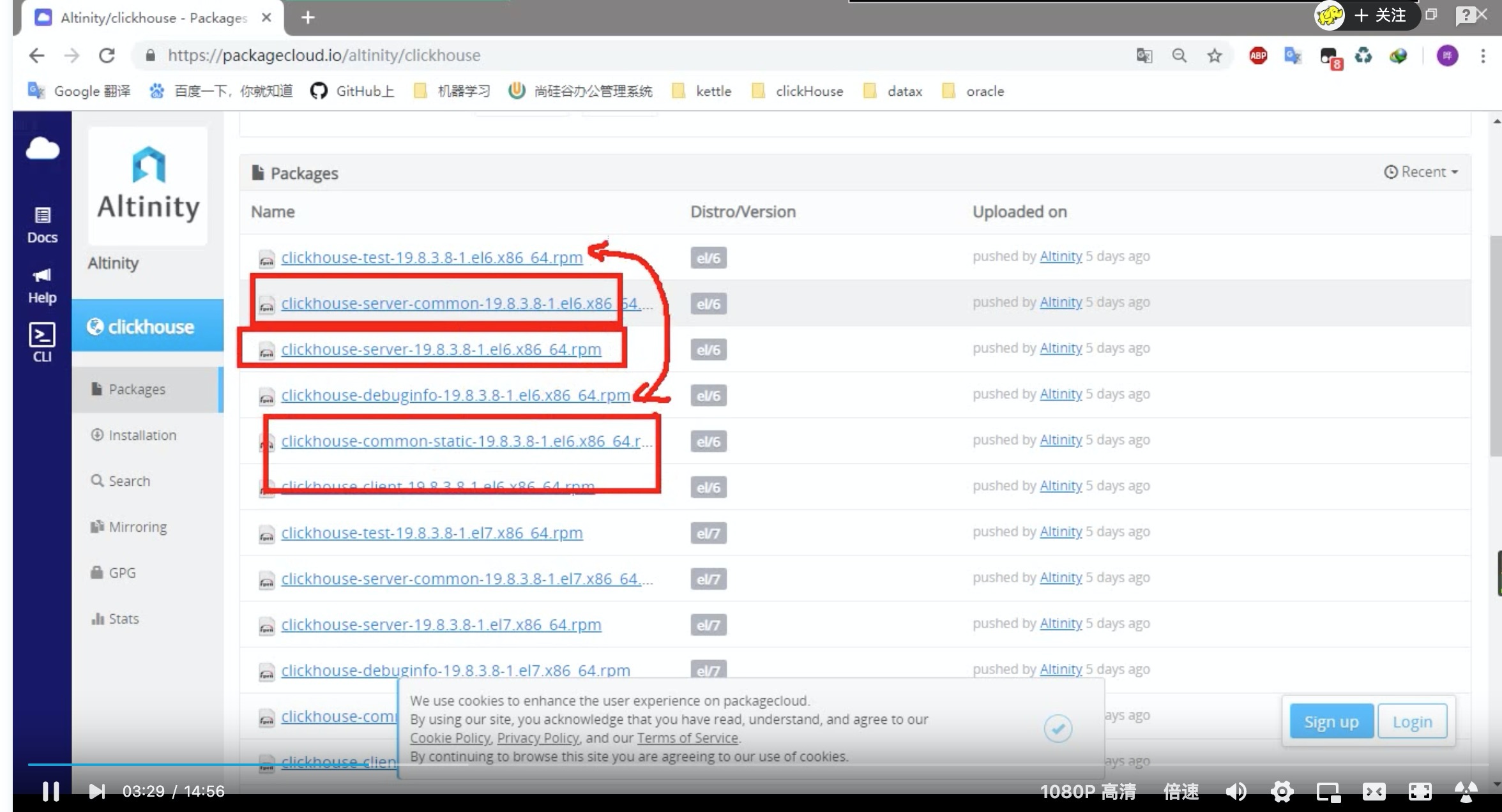Image resolution: width=1502 pixels, height=812 pixels.
Task: Open the extension with red 8 badge
Action: (x=1330, y=57)
